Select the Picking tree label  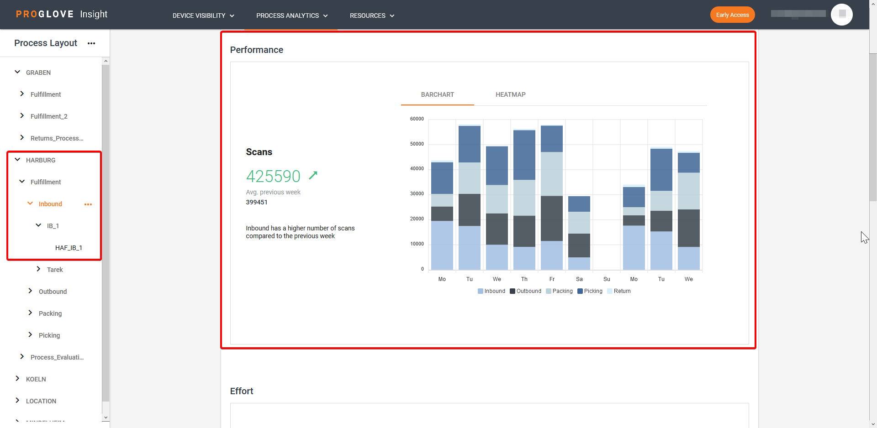(x=49, y=335)
